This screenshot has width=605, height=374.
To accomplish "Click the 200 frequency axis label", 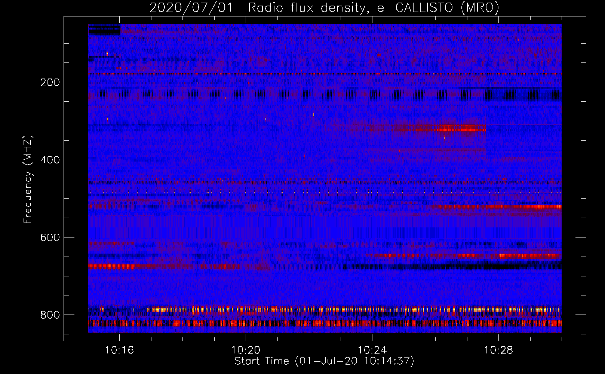I will coord(50,82).
